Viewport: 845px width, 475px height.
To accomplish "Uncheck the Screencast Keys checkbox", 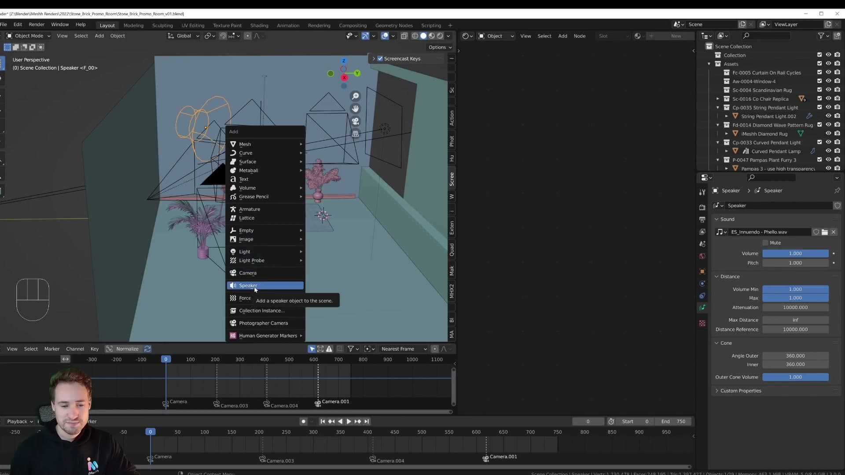I will pos(380,58).
